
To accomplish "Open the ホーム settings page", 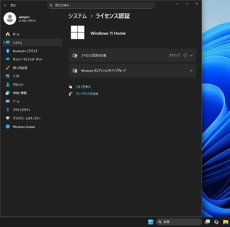I will 33,34.
